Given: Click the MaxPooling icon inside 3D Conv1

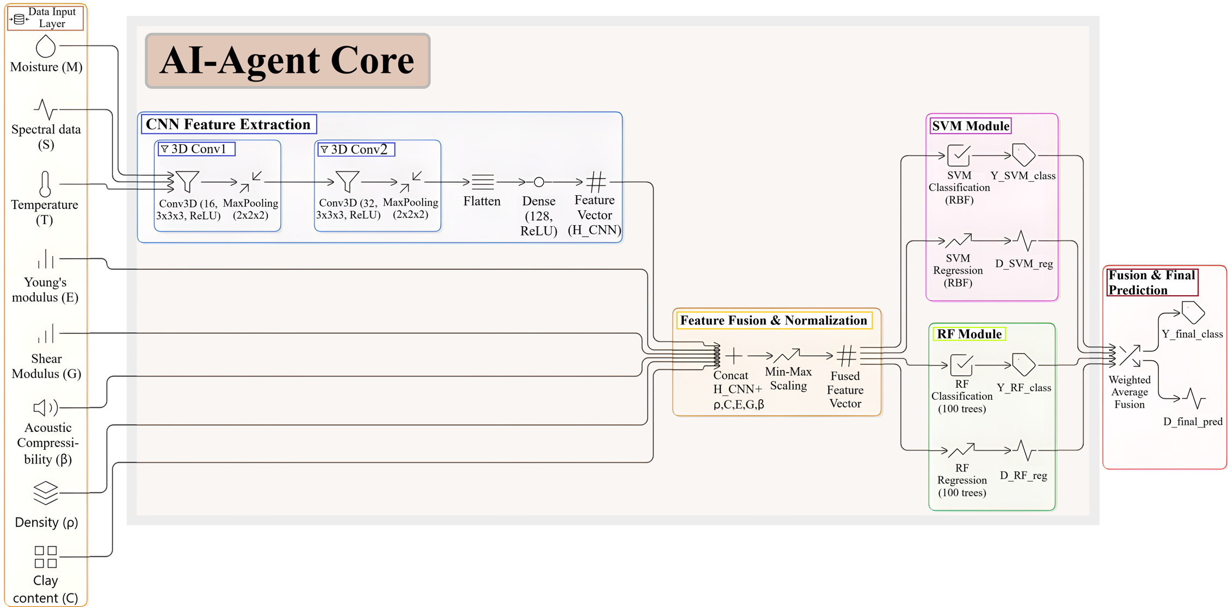Looking at the screenshot, I should pyautogui.click(x=251, y=182).
